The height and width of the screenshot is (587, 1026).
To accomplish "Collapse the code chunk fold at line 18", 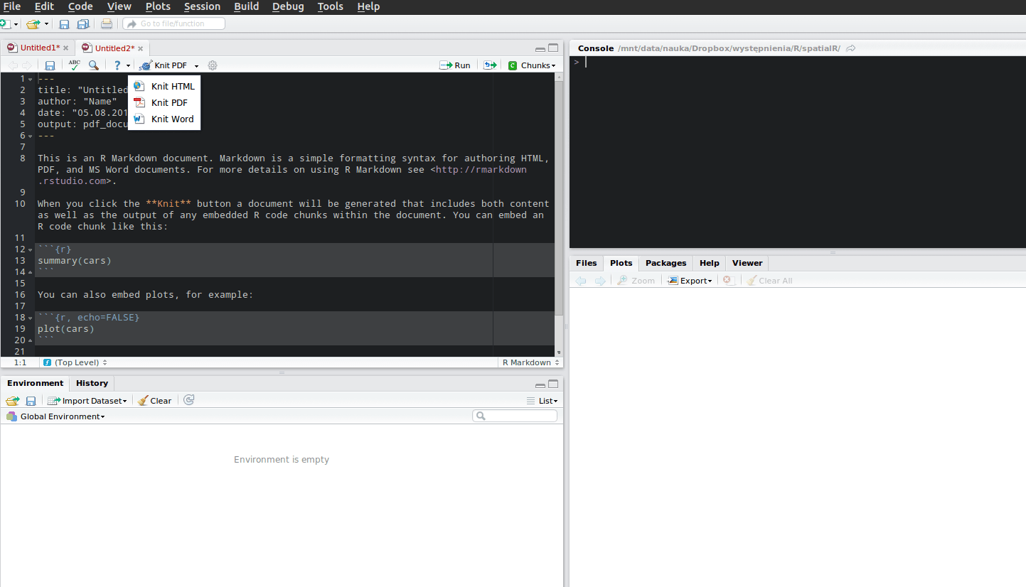I will point(30,318).
